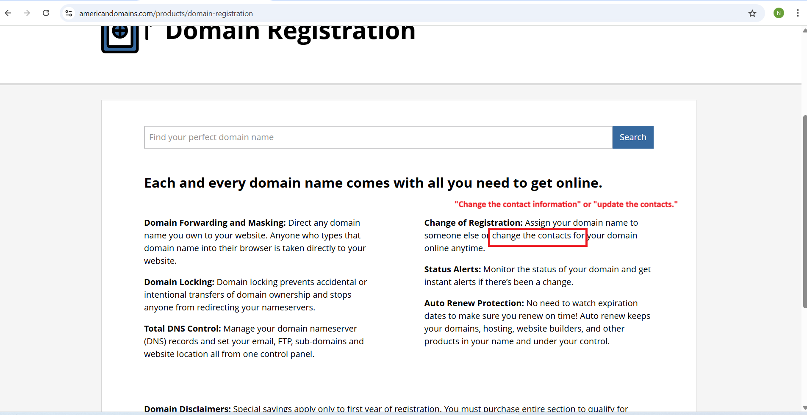Click the 'Status Alerts' label

tap(452, 269)
